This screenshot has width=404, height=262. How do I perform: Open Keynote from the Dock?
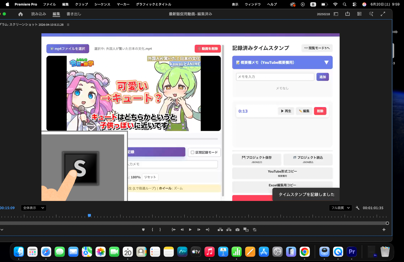tap(223, 252)
